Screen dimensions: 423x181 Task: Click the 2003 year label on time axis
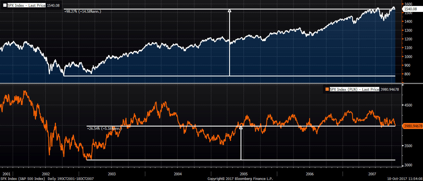(x=112, y=174)
